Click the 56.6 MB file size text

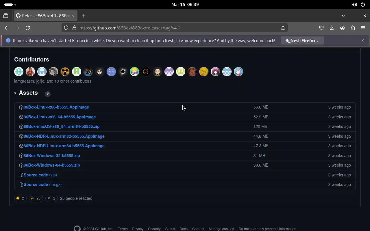pyautogui.click(x=261, y=107)
